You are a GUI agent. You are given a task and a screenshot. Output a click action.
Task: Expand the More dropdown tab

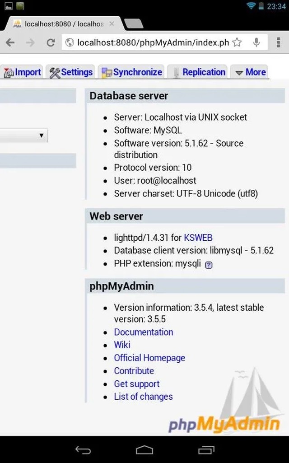(250, 72)
